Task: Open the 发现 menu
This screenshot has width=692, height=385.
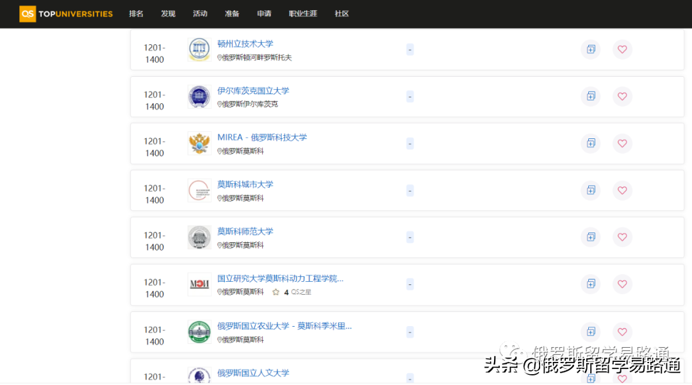Action: (x=168, y=13)
